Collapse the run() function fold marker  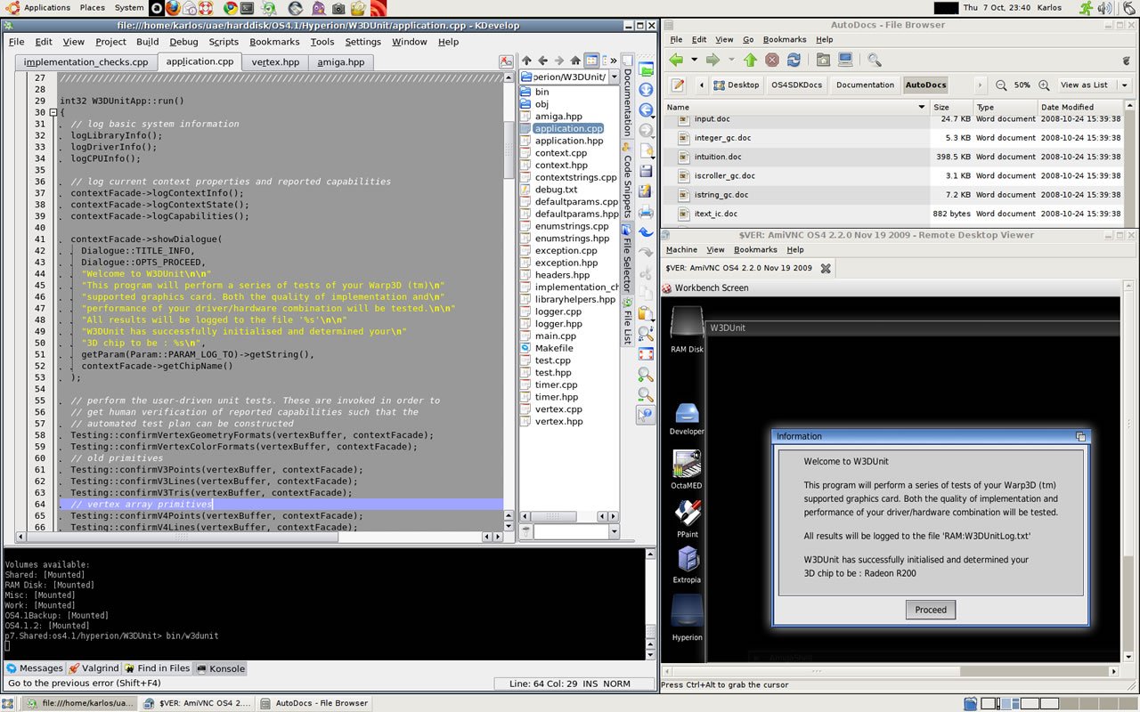click(x=53, y=112)
